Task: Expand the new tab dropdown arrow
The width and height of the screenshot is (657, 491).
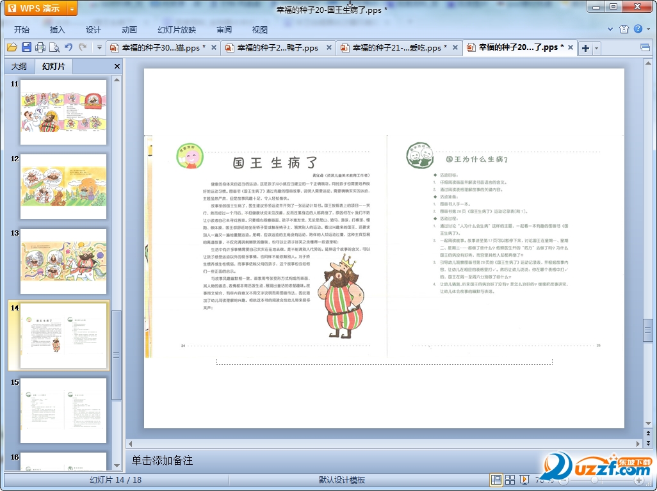Action: [597, 48]
